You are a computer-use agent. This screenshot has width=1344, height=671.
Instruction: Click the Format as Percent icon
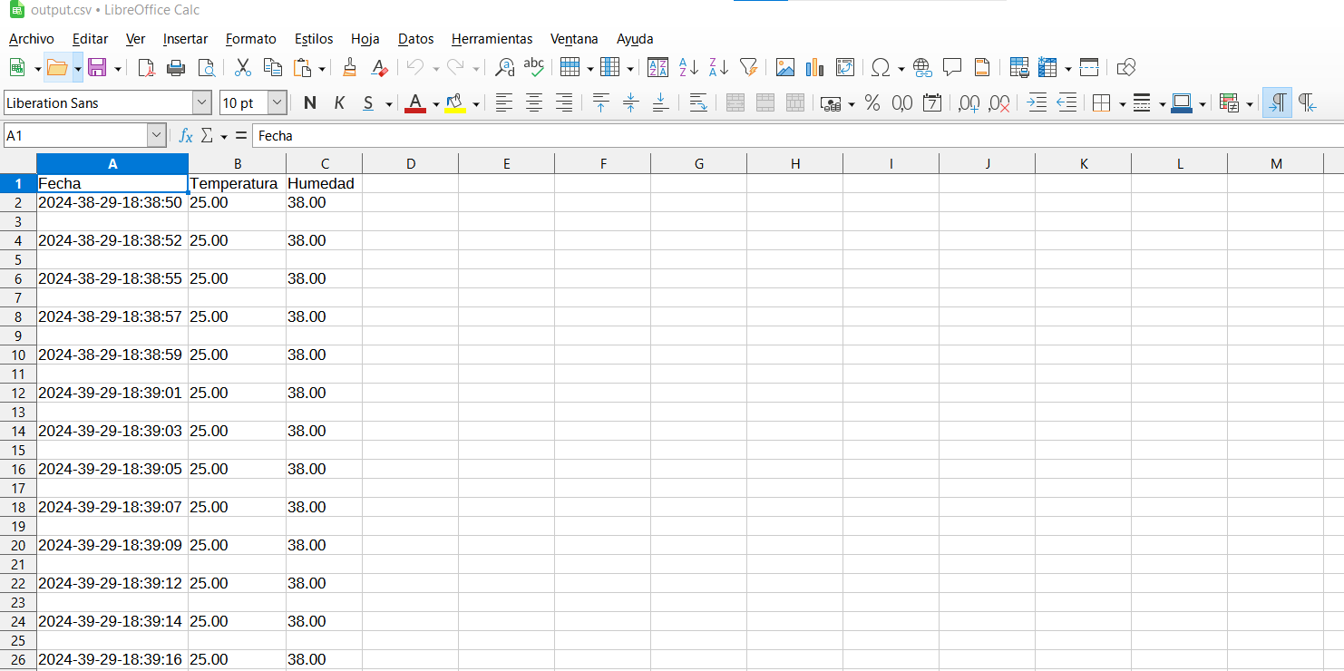click(872, 103)
